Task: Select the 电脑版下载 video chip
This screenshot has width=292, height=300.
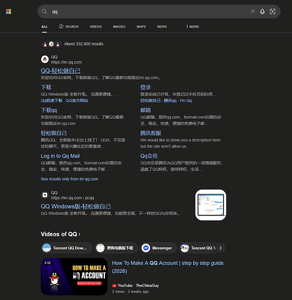Action: (x=116, y=248)
